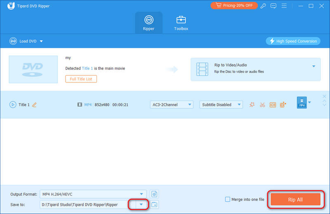The image size is (330, 214).
Task: Click the Pricing-20% OFF button
Action: pos(234,5)
